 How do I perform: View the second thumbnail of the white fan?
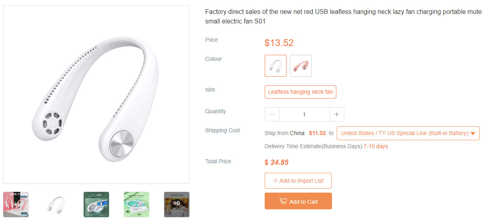click(56, 205)
